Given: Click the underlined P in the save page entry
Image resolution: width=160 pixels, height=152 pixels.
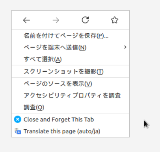Looking at the screenshot, I should [x=100, y=36].
